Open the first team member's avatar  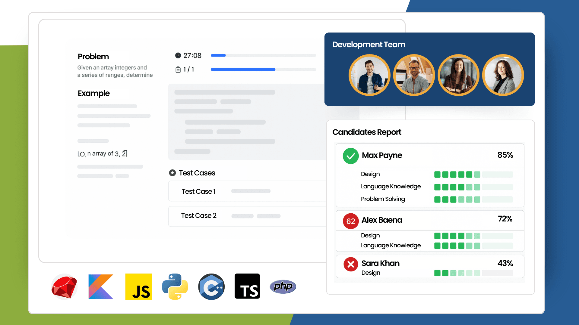click(369, 75)
